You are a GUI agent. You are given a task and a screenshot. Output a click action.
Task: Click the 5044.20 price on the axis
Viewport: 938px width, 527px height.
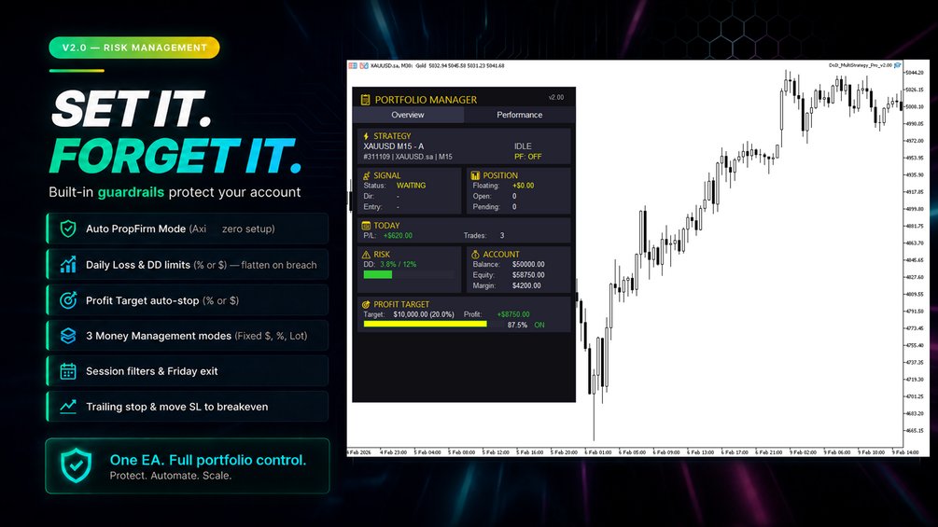tap(914, 73)
